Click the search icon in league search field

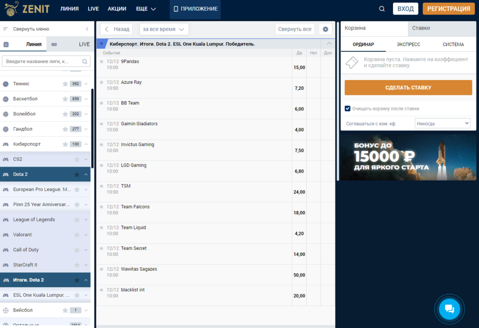click(85, 61)
